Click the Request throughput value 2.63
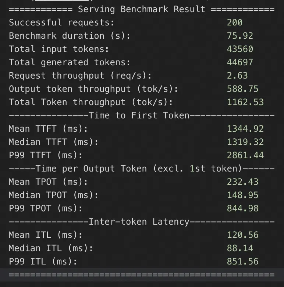This screenshot has width=284, height=287. [x=237, y=76]
